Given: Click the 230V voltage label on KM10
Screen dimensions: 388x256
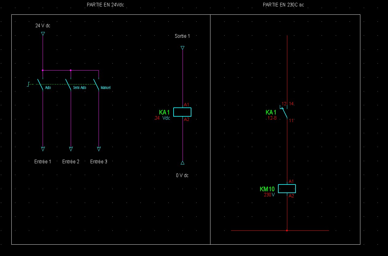Looking at the screenshot, I should 269,195.
